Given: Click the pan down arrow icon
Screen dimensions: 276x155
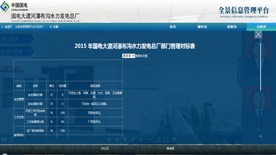Looking at the screenshot, I should (133, 140).
